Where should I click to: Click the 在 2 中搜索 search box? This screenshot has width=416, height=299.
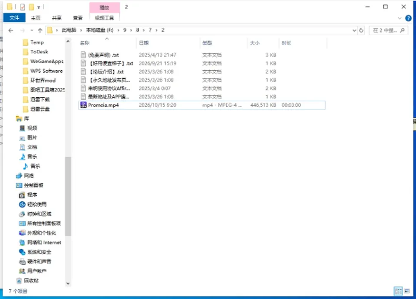click(388, 30)
